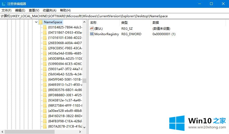This screenshot has width=229, height=134.
Task: Click folder icon of {59031a47-3f72-44a7 key
Action: point(45,69)
